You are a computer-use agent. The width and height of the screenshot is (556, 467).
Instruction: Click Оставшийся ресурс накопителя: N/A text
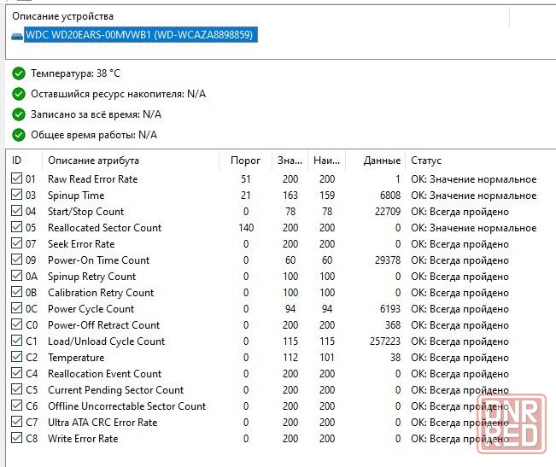118,94
